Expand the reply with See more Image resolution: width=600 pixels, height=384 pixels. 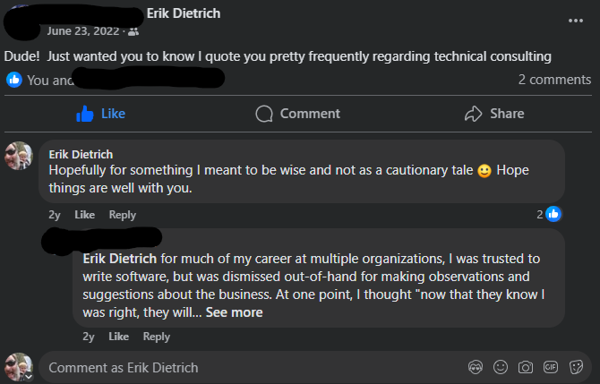234,312
